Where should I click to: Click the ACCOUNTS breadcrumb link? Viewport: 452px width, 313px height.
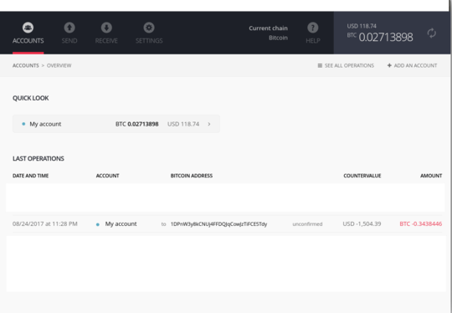[26, 65]
